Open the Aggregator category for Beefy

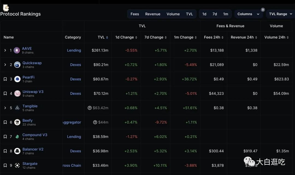pos(72,122)
